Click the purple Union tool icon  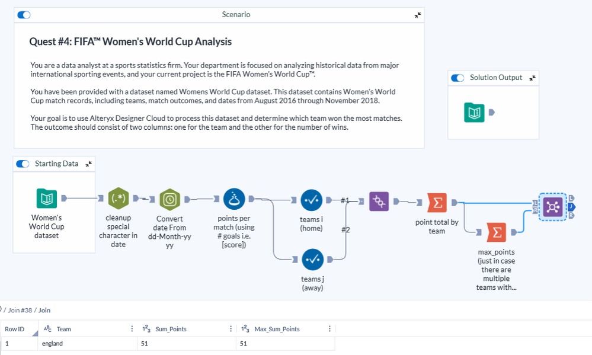pos(379,202)
